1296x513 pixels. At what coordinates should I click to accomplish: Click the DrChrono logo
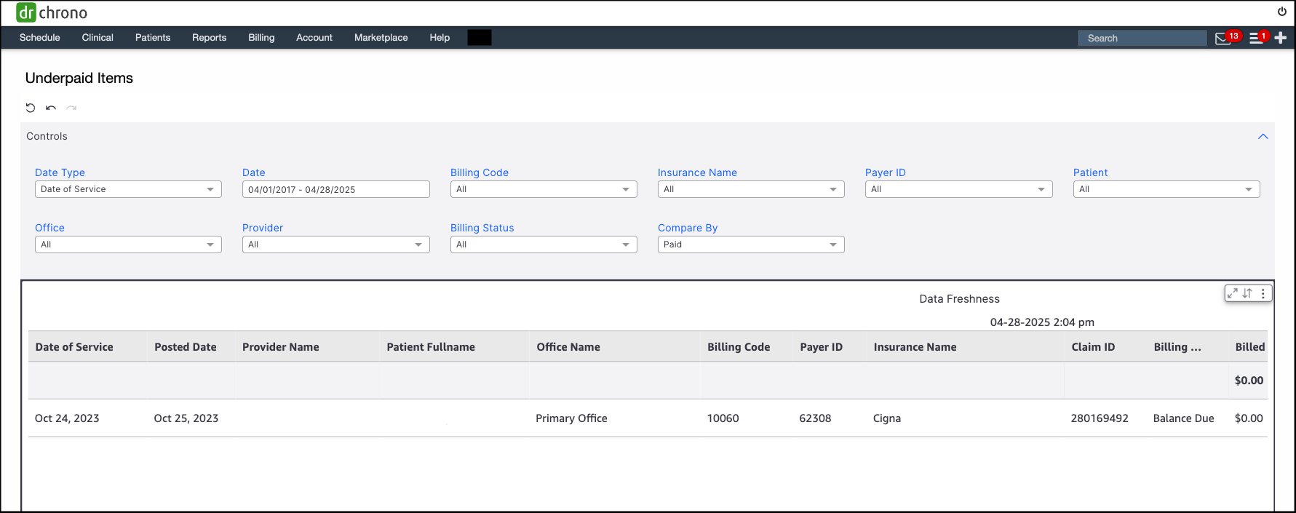coord(52,12)
